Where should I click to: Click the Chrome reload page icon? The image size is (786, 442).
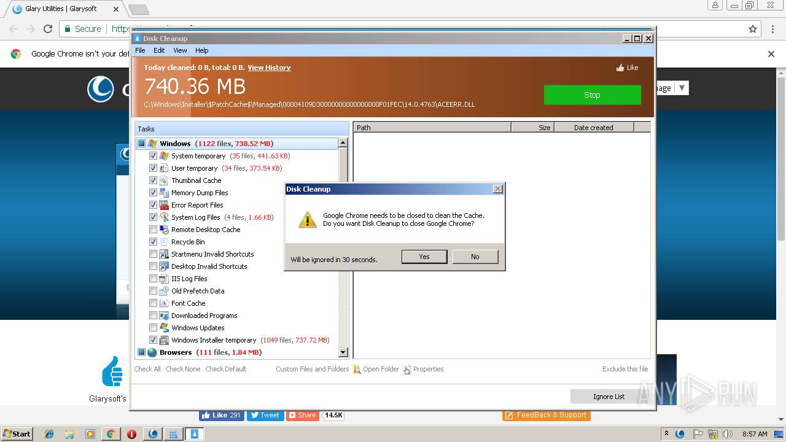click(x=48, y=29)
